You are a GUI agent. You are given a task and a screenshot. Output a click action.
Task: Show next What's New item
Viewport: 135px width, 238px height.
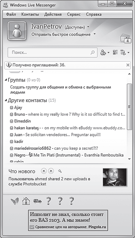coord(51,171)
